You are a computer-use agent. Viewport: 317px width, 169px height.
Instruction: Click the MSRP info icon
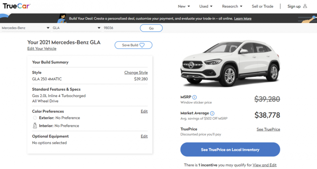pos(195,97)
